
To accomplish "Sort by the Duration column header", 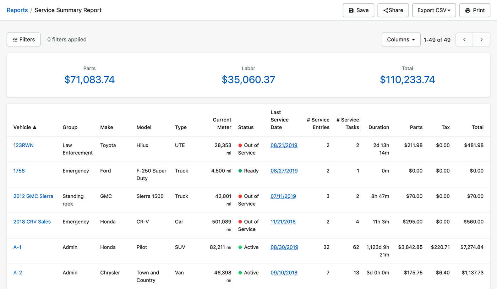I will pyautogui.click(x=378, y=127).
